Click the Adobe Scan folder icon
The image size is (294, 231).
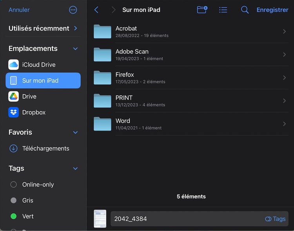[x=102, y=55]
